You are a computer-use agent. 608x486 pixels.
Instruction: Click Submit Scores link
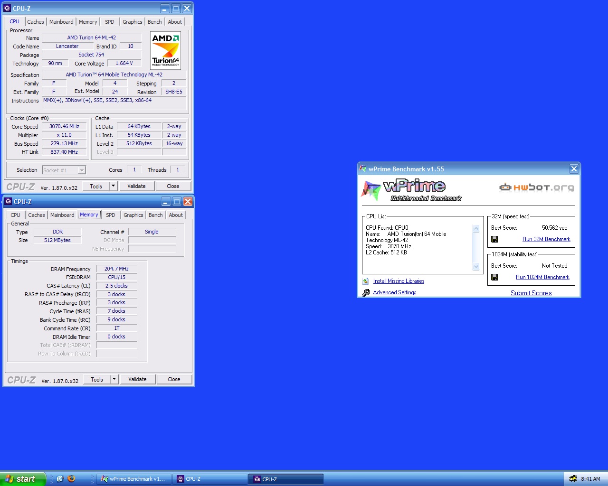click(531, 293)
